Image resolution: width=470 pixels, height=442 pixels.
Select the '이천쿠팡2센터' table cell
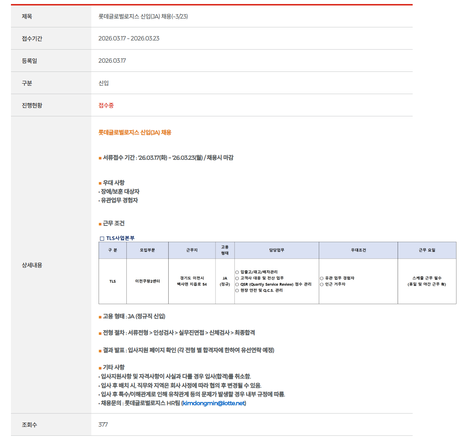point(148,281)
